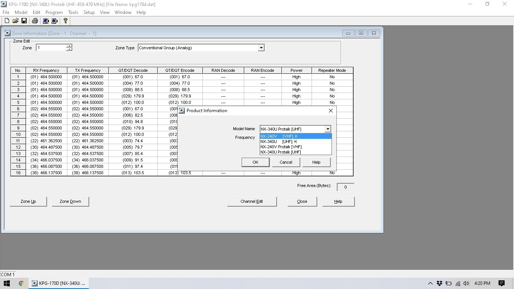This screenshot has width=514, height=289.
Task: Click the Channel Edit button
Action: click(252, 201)
